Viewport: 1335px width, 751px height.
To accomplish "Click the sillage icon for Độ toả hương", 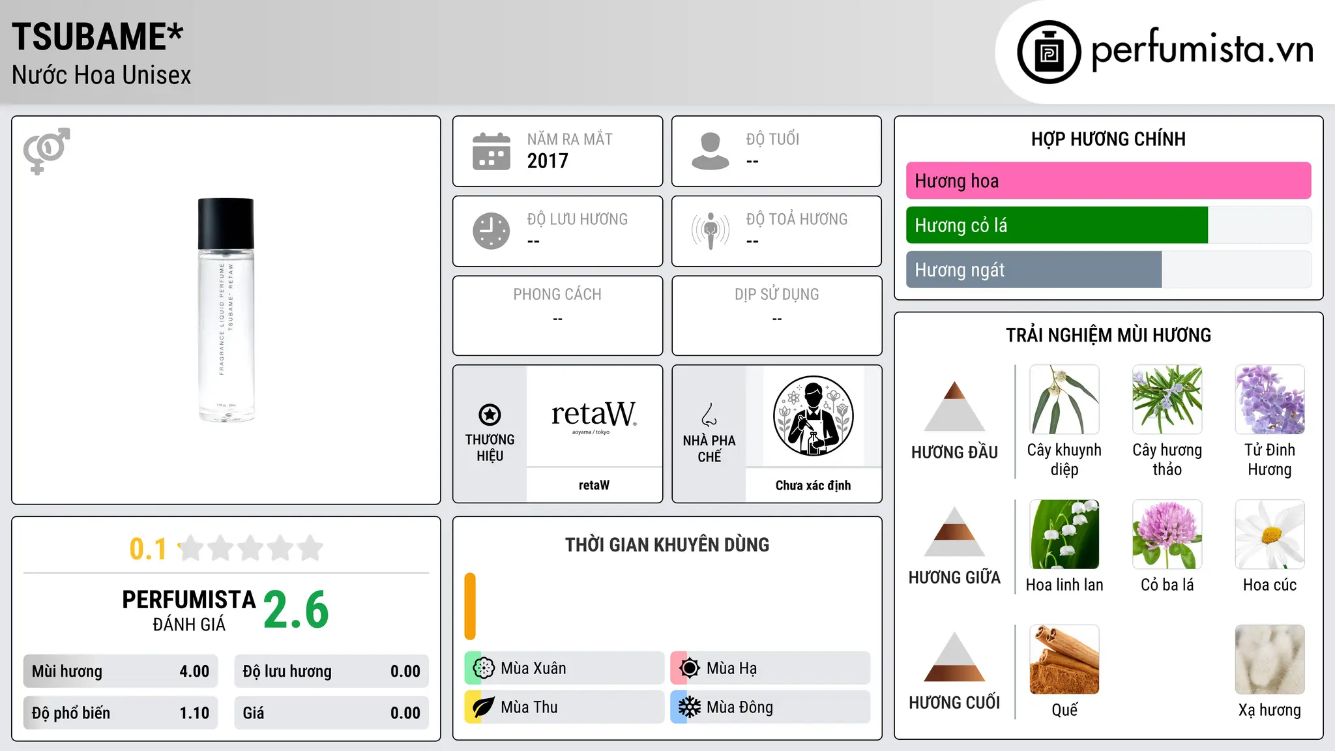I will tap(711, 231).
